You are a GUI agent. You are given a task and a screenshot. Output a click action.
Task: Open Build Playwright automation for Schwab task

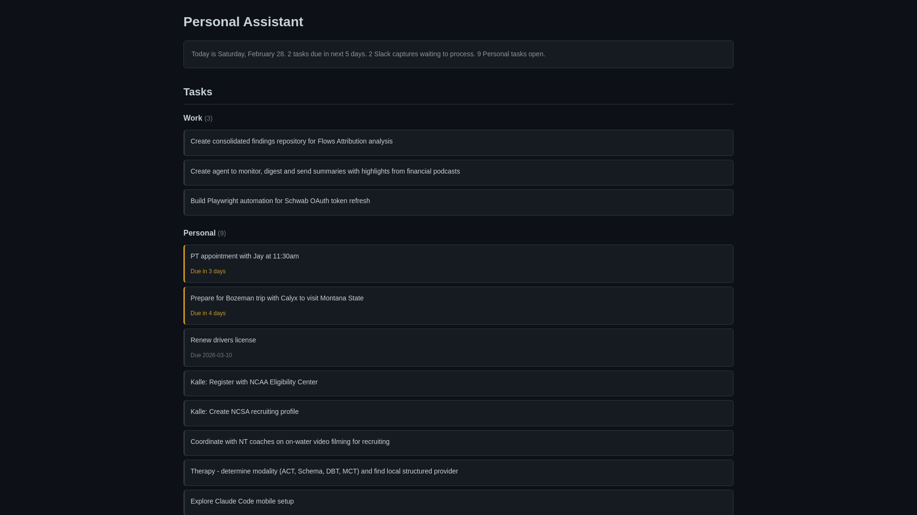point(280,201)
